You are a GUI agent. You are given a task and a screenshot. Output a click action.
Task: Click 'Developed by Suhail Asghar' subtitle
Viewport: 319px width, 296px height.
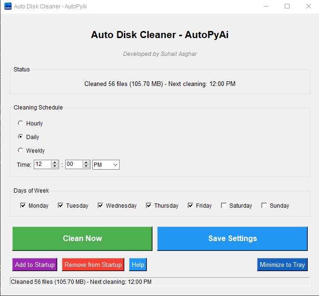[160, 54]
